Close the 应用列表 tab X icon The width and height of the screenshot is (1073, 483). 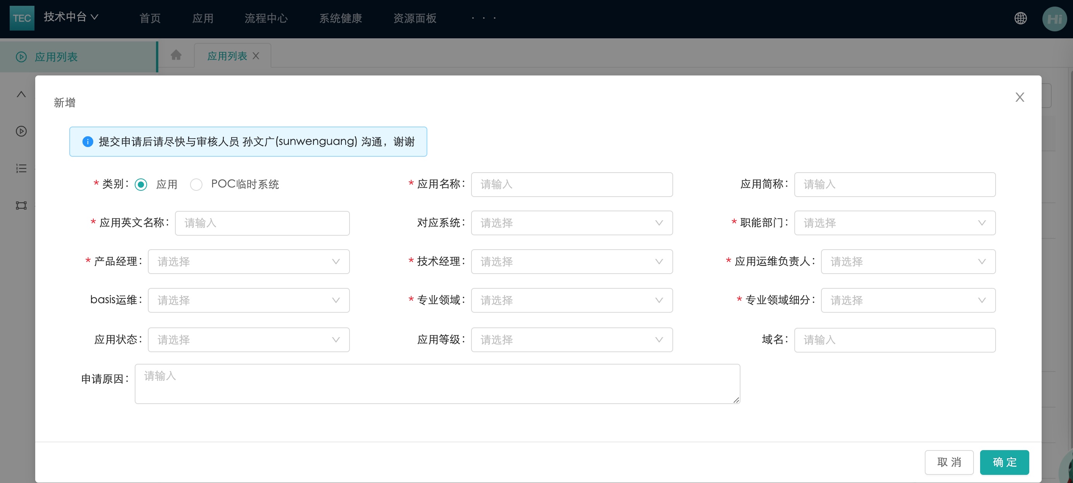pos(256,56)
